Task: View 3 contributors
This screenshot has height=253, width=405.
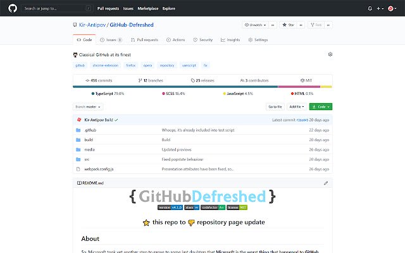Action: pyautogui.click(x=254, y=80)
